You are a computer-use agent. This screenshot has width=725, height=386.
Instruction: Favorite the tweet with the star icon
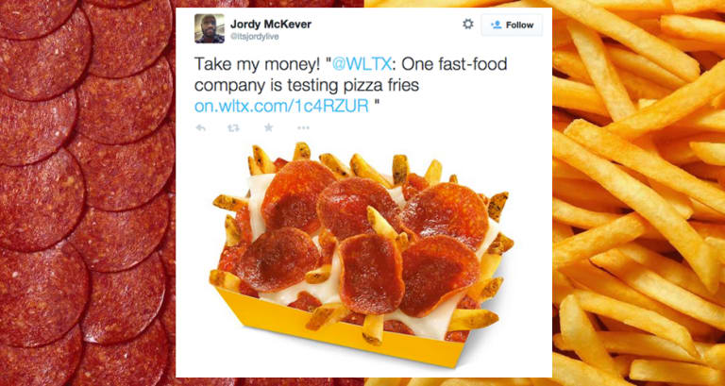click(x=269, y=127)
